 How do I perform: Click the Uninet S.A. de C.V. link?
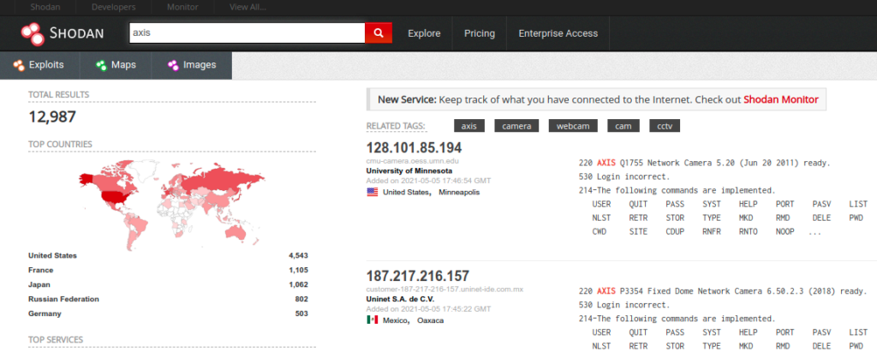[x=400, y=299]
